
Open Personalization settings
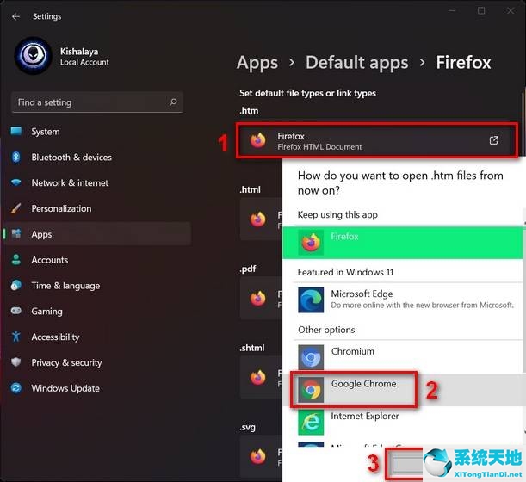click(x=61, y=208)
